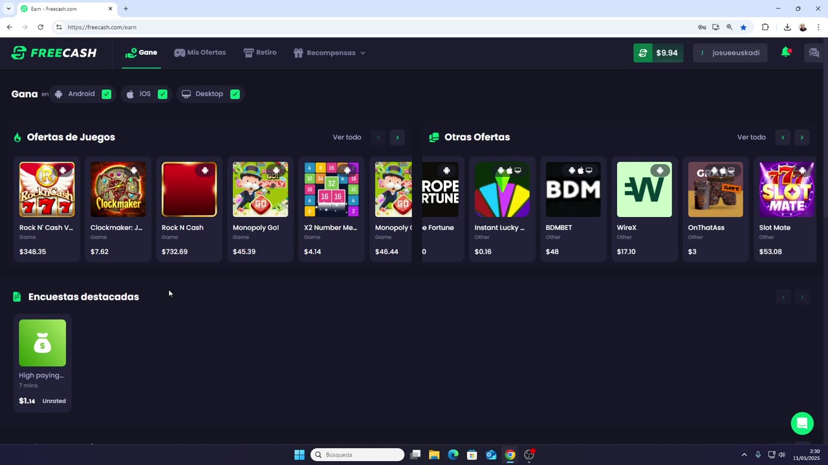Open Microsoft Edge from the taskbar
This screenshot has height=465, width=828.
pyautogui.click(x=453, y=455)
